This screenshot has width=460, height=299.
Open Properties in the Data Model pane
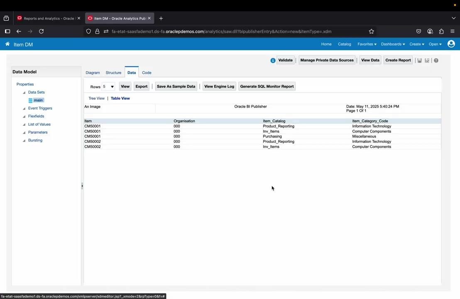25,84
